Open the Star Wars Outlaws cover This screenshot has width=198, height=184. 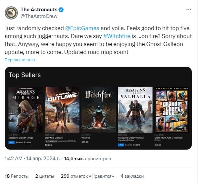click(62, 110)
